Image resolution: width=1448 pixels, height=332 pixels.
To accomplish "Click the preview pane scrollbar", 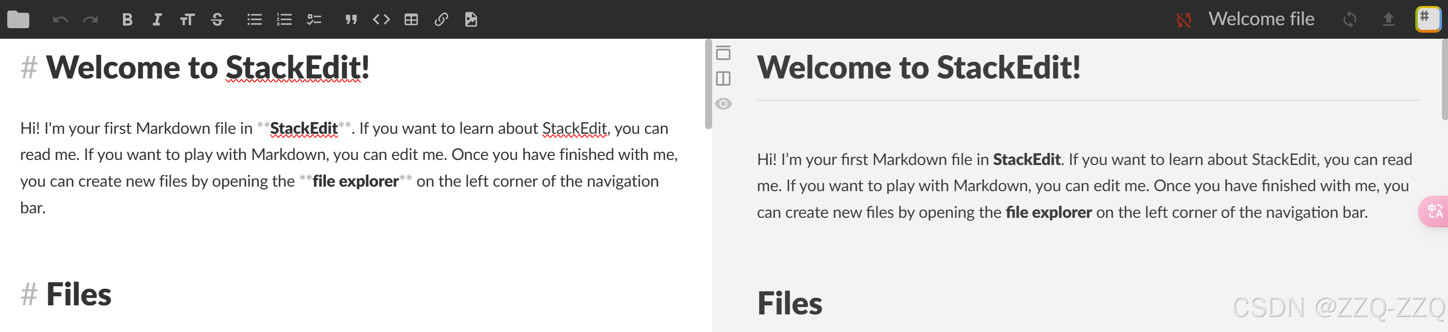I will [1444, 80].
